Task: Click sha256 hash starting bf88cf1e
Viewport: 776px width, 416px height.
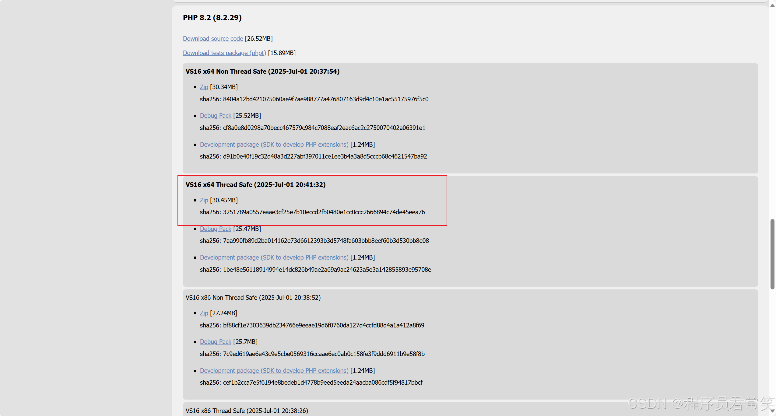Action: click(x=324, y=325)
